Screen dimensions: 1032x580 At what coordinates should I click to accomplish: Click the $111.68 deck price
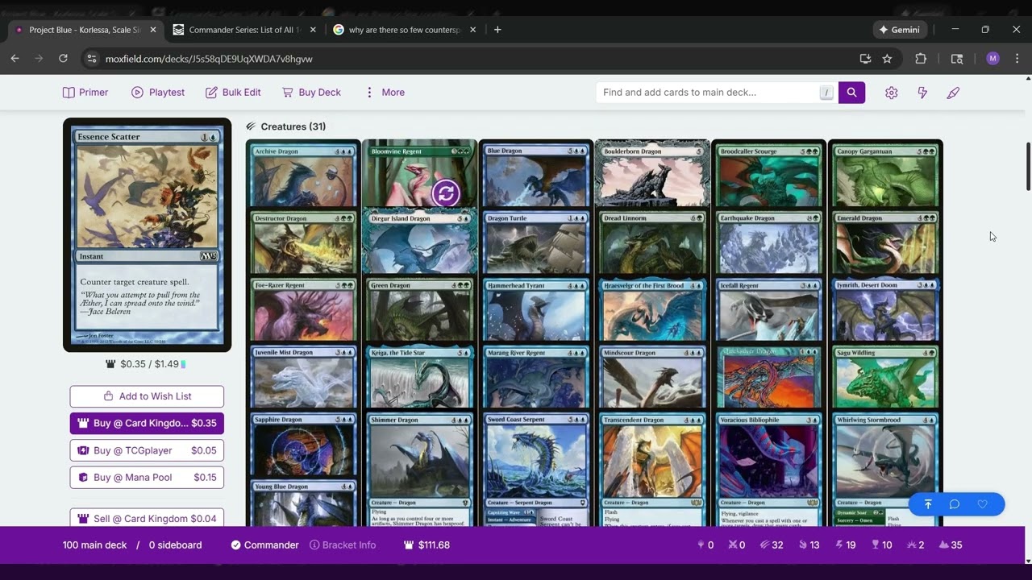[427, 545]
